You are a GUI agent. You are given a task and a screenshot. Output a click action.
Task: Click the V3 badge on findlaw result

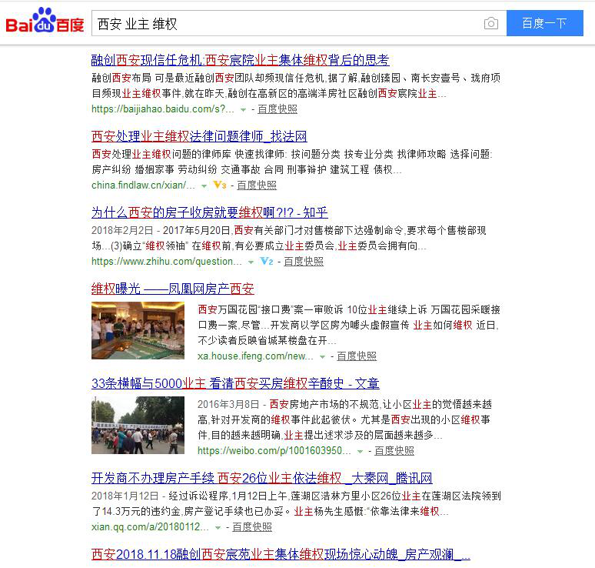pyautogui.click(x=219, y=185)
